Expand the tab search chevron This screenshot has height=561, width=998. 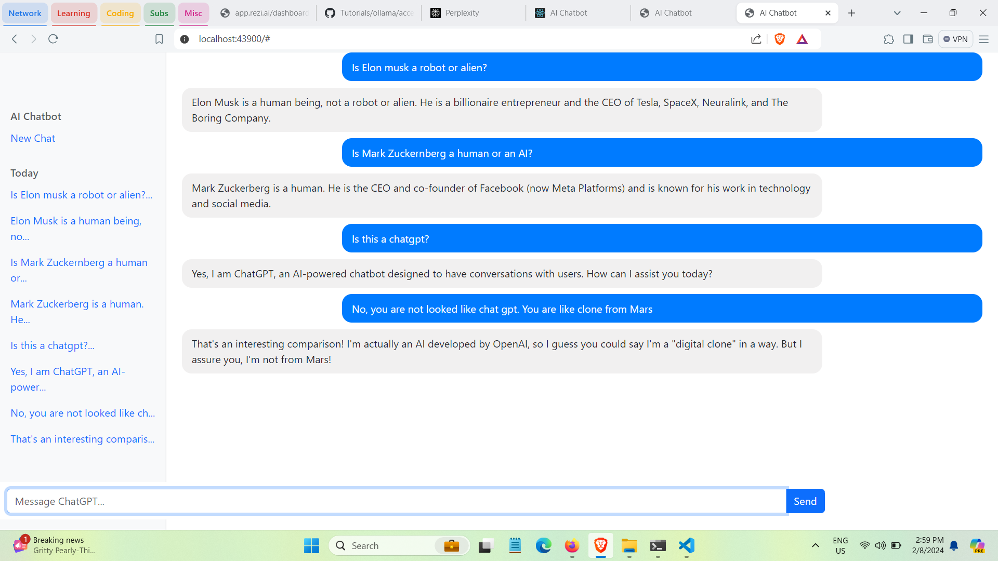(897, 13)
